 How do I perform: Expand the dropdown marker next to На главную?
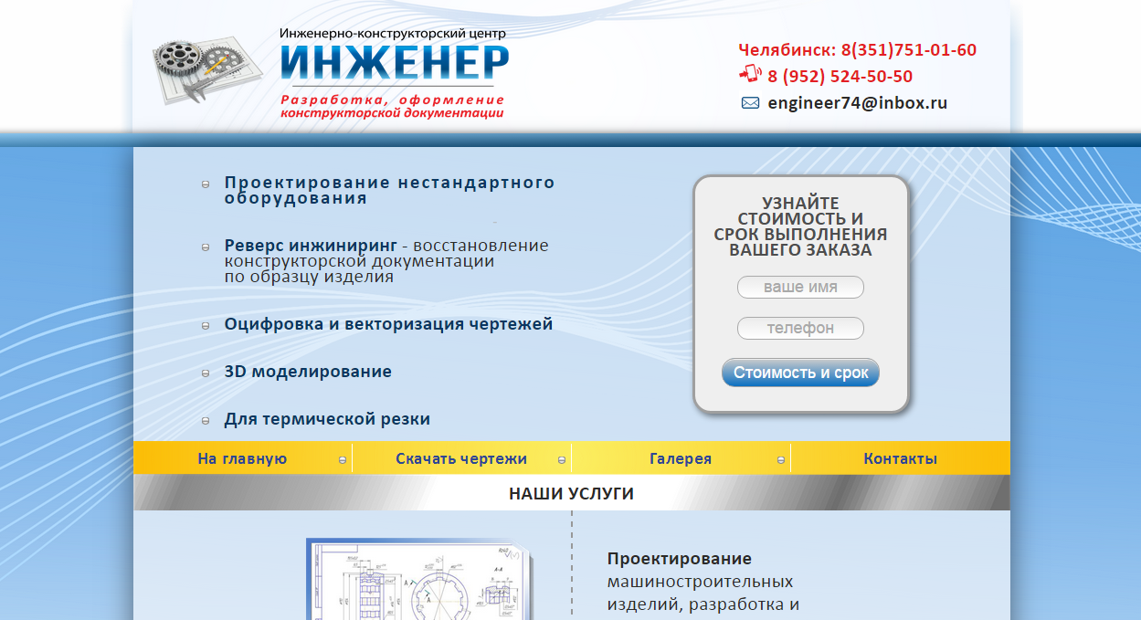(x=342, y=458)
